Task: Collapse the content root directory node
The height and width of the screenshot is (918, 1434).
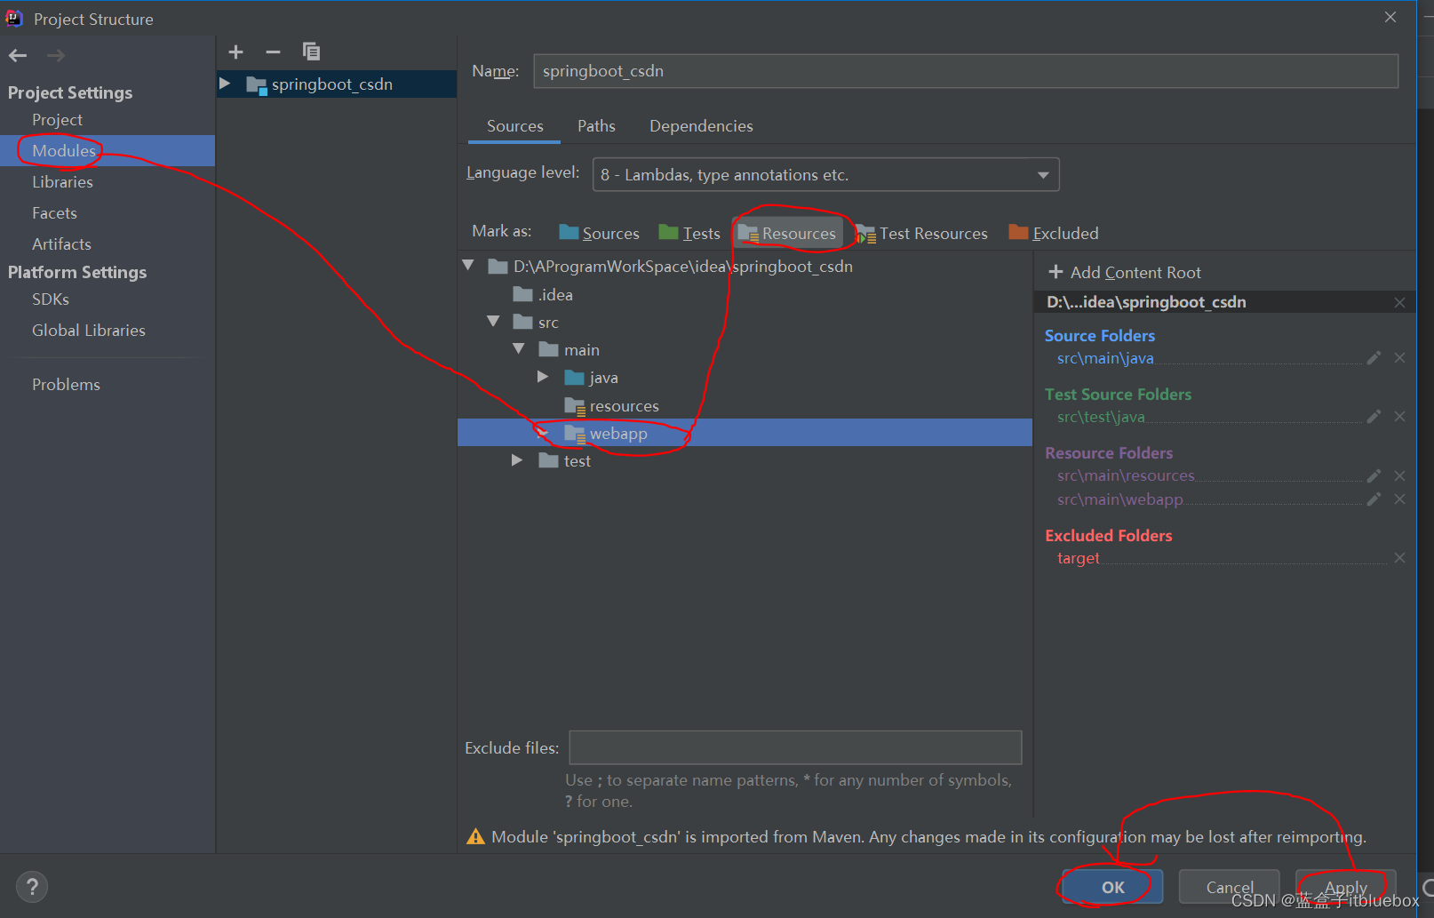Action: pos(468,266)
